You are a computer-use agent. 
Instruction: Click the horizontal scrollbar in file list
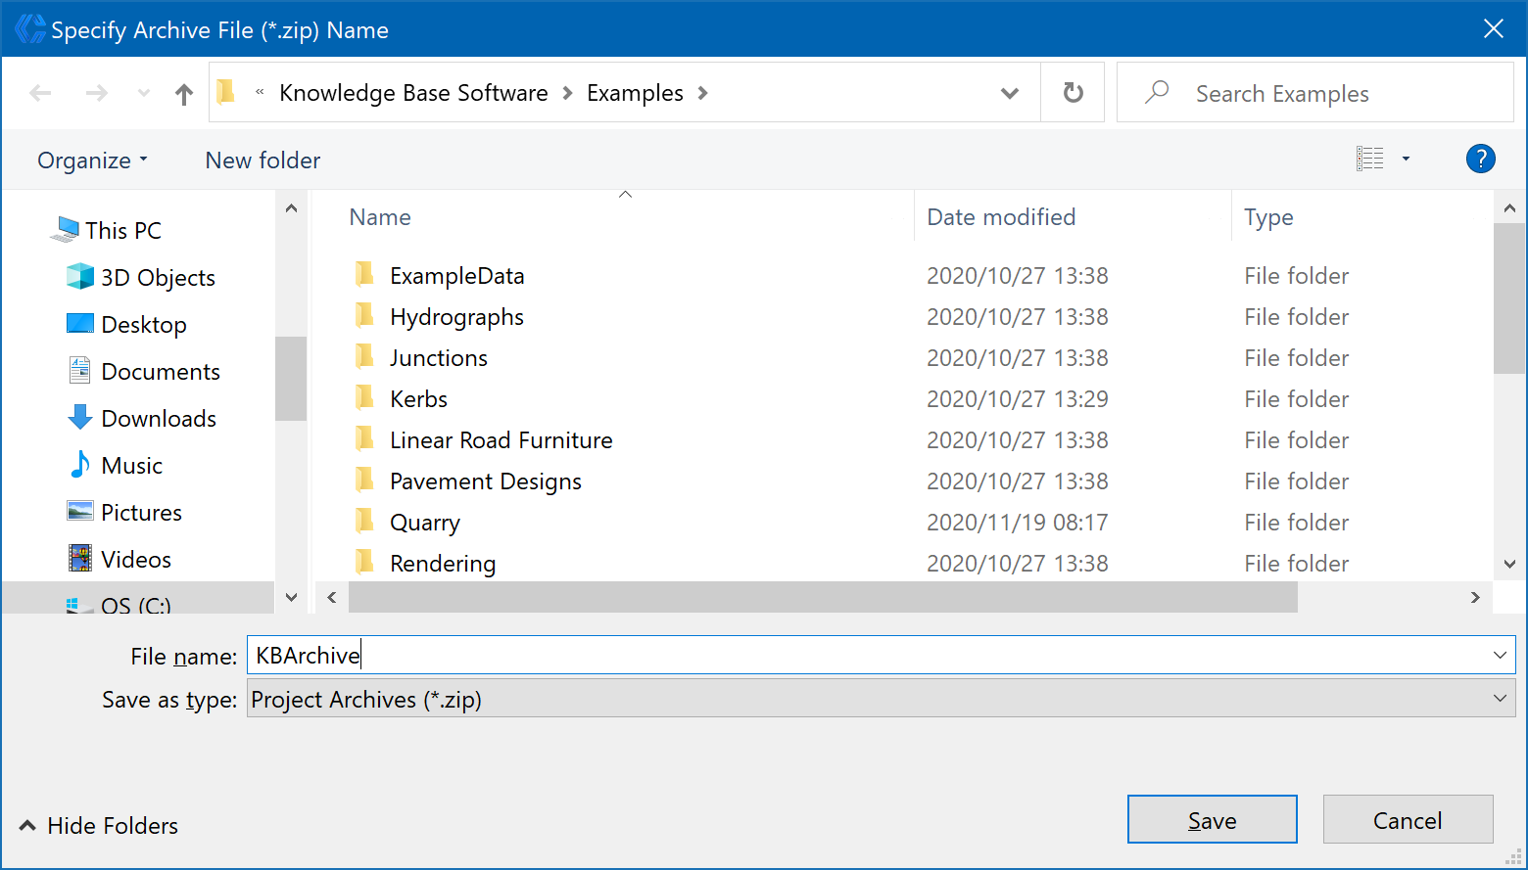pos(823,597)
